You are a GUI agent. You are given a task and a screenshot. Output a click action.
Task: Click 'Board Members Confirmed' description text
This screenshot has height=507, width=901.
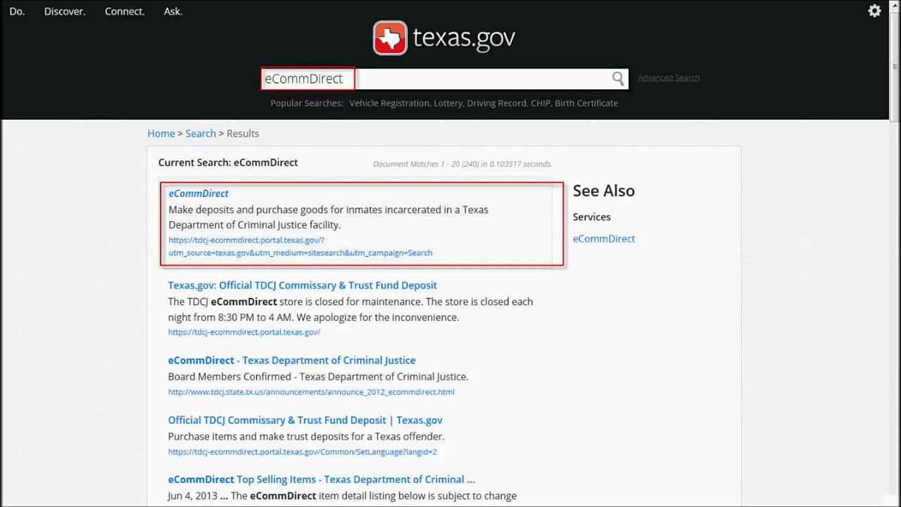[x=318, y=377]
